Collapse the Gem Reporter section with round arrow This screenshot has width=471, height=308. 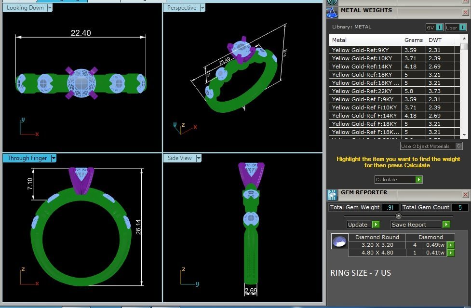398,215
